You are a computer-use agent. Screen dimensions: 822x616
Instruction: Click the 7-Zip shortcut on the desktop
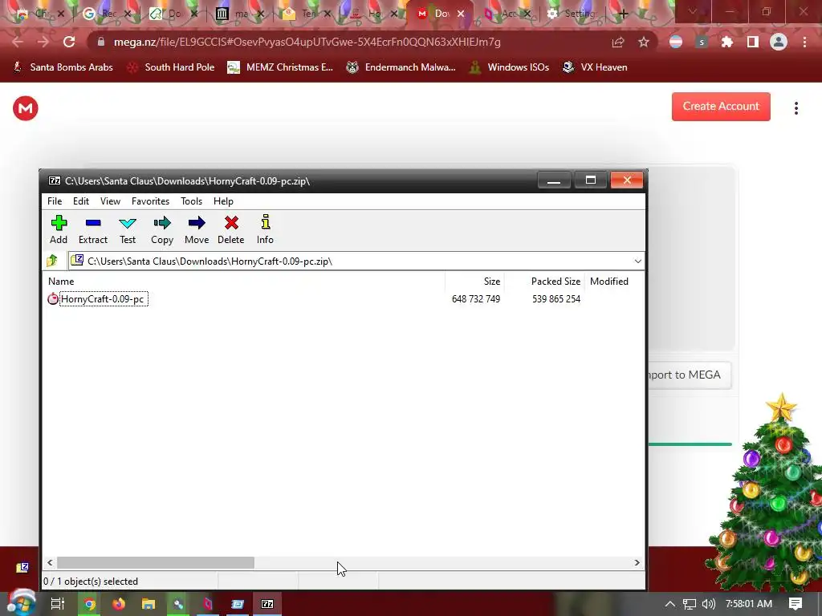(x=22, y=568)
